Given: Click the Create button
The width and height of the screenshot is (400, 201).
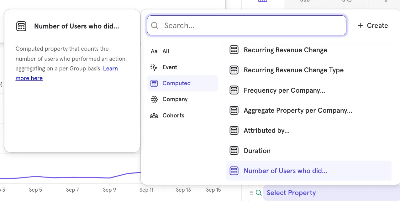Looking at the screenshot, I should tap(373, 26).
